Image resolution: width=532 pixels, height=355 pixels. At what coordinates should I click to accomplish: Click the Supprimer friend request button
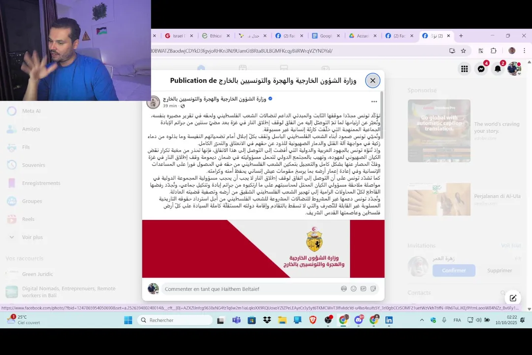tap(499, 270)
